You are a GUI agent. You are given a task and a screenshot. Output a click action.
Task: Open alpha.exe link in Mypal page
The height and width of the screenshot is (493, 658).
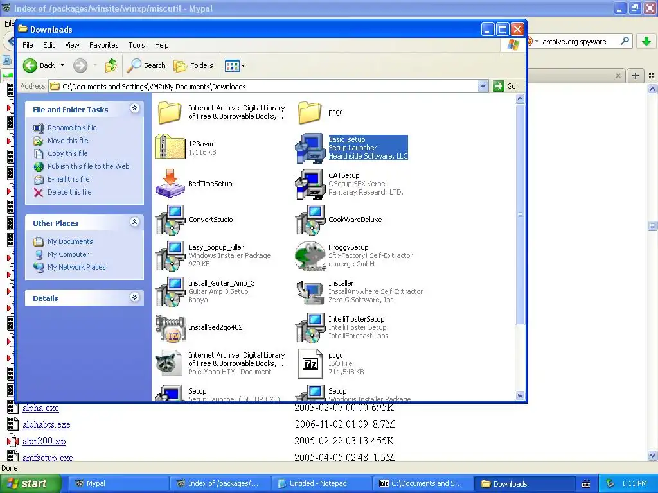pos(40,408)
